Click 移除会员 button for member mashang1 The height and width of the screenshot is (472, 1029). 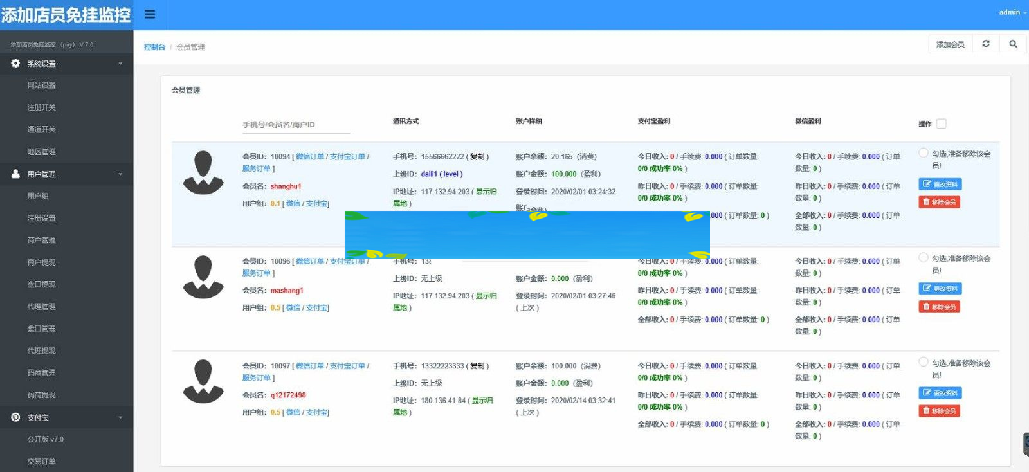[940, 307]
